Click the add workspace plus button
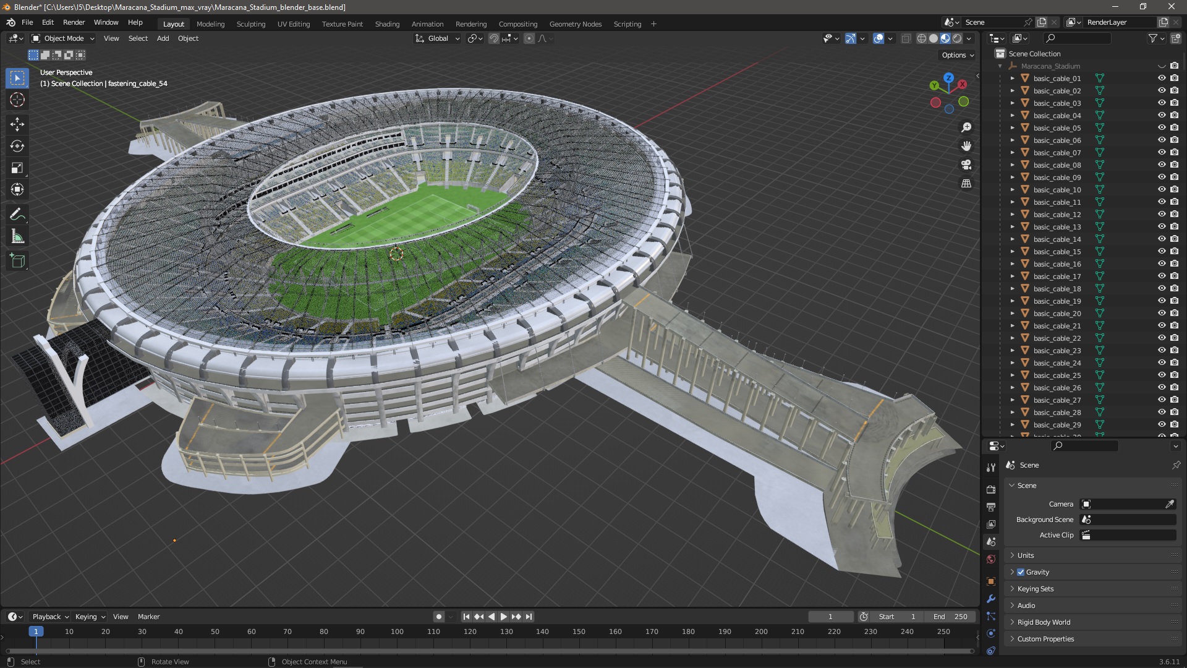This screenshot has height=668, width=1187. coord(653,24)
